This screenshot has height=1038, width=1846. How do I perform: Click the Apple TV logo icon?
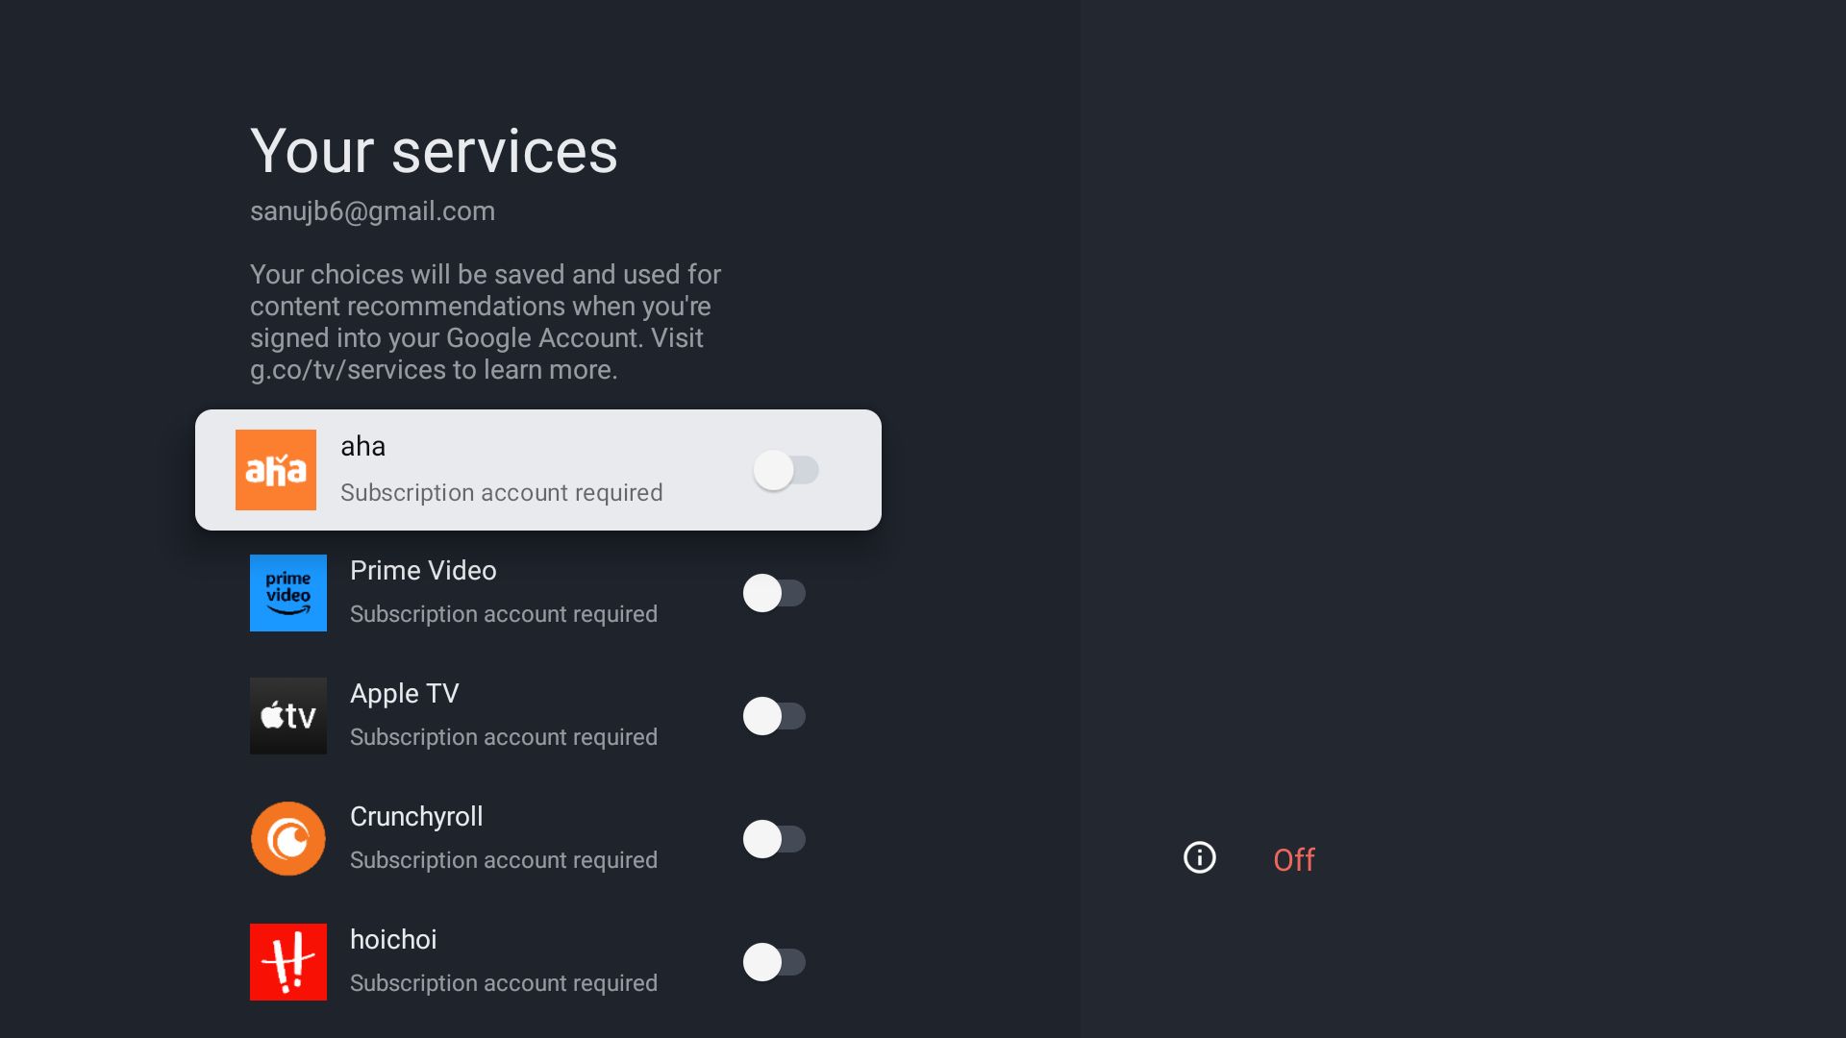click(x=288, y=716)
